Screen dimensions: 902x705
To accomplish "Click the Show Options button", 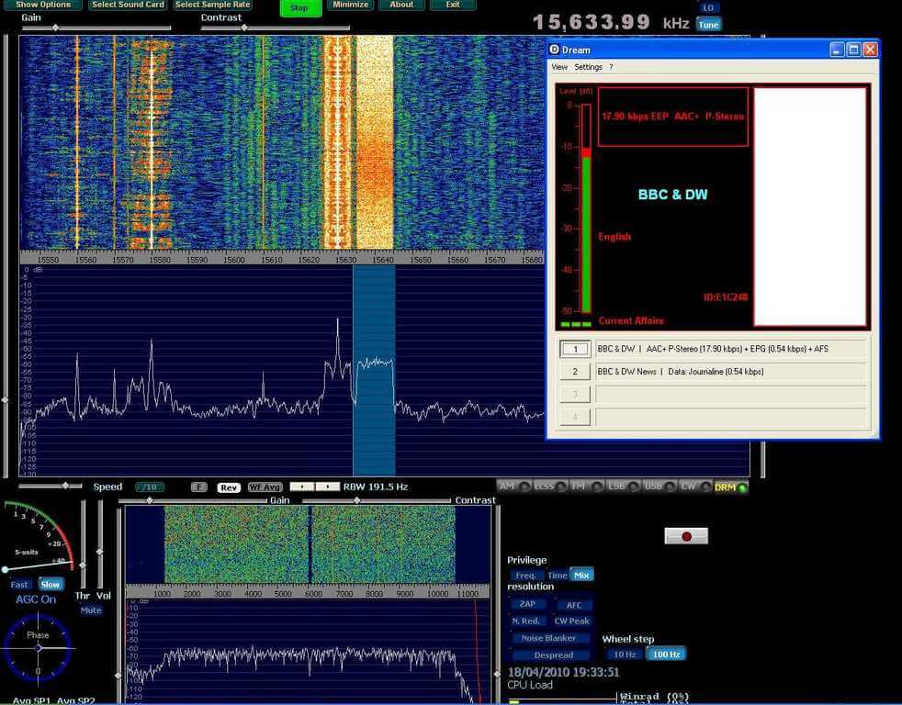I will [43, 5].
